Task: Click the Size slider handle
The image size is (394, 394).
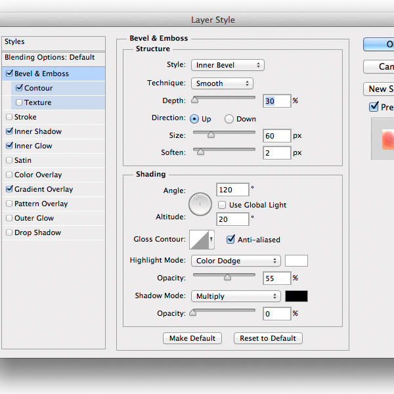Action: [211, 135]
